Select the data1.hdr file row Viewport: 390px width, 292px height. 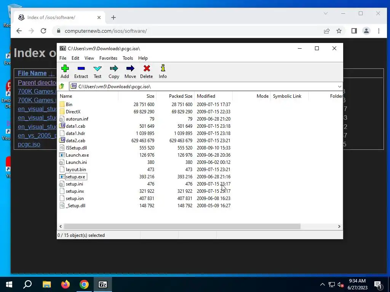(x=145, y=133)
